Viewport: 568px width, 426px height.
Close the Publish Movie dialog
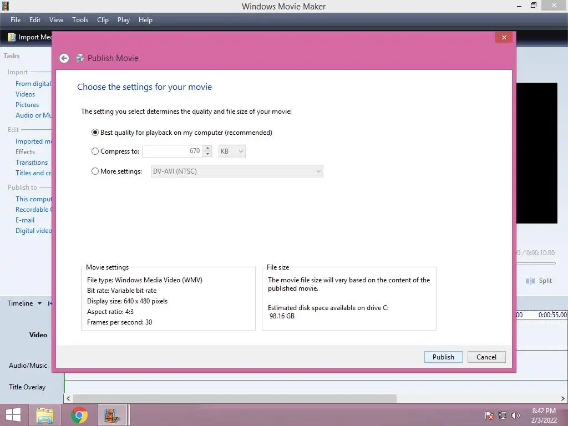pos(504,37)
